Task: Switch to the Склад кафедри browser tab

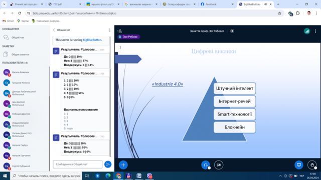Action: [x=179, y=4]
